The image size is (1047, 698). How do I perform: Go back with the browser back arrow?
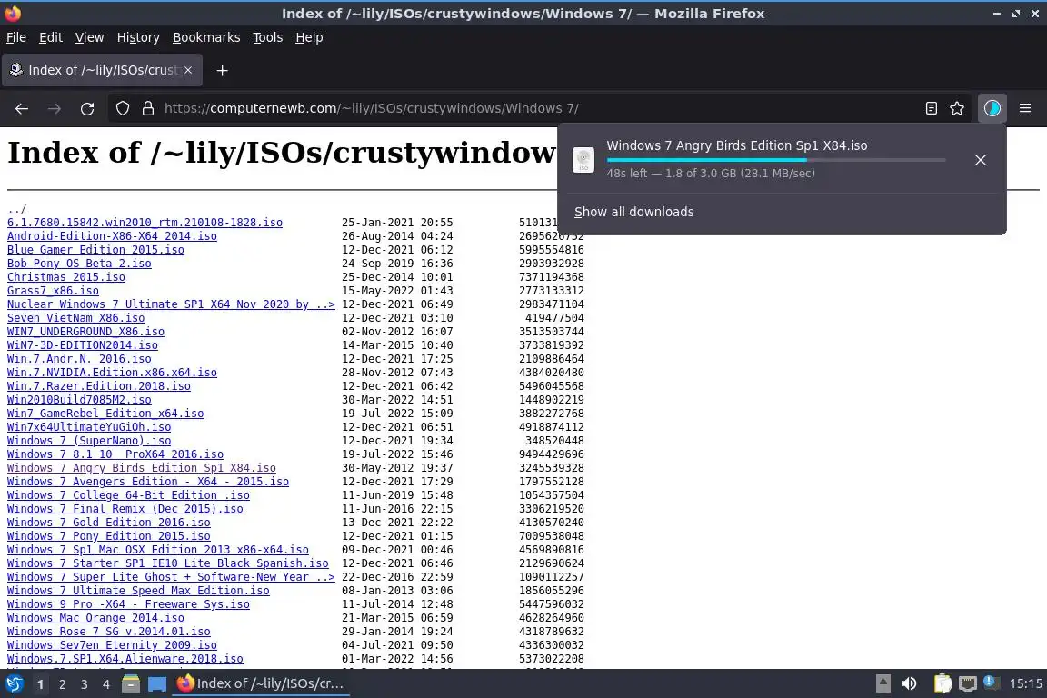point(22,108)
